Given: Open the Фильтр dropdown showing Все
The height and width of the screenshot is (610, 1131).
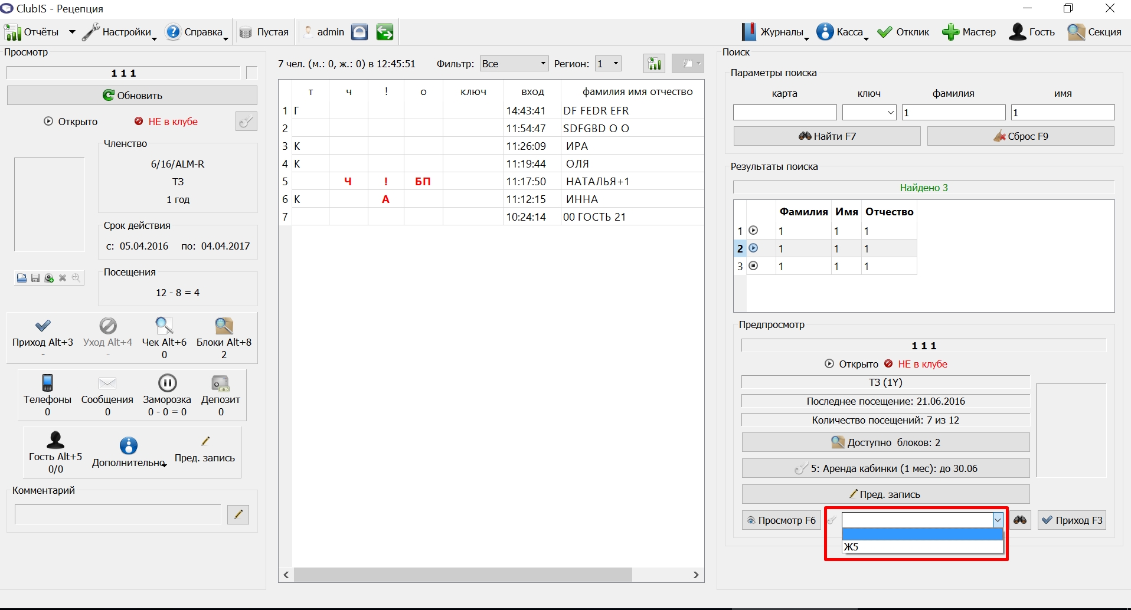Looking at the screenshot, I should [514, 64].
